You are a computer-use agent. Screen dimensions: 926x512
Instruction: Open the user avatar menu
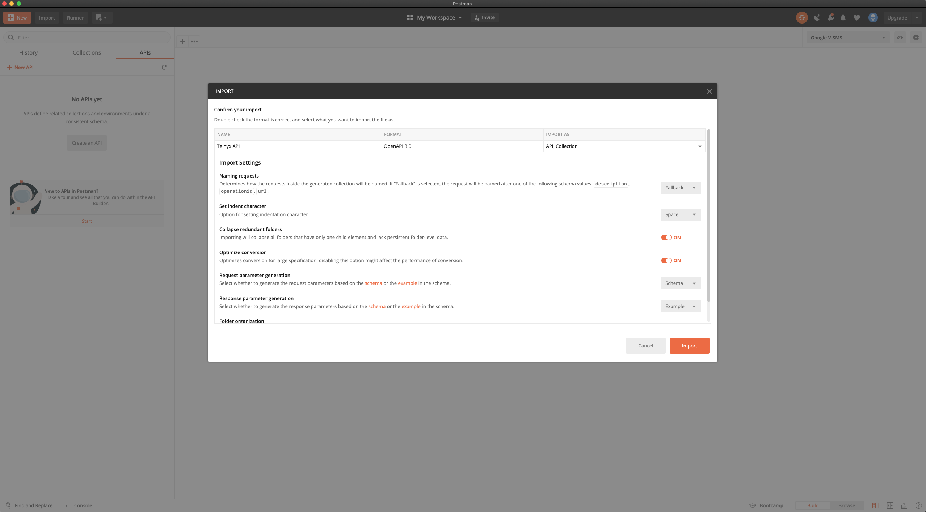(873, 17)
